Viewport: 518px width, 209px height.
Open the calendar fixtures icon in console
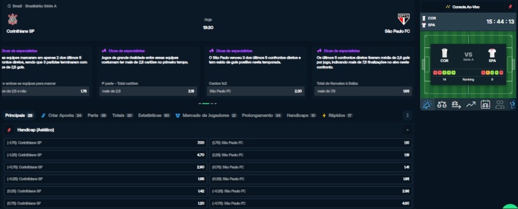[x=485, y=105]
